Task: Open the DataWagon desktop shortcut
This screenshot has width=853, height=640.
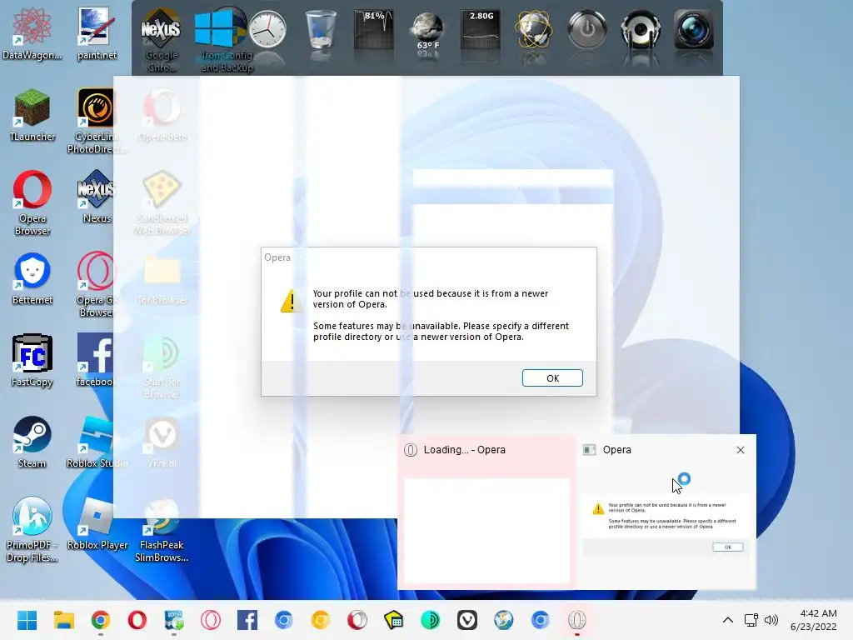Action: pyautogui.click(x=32, y=33)
